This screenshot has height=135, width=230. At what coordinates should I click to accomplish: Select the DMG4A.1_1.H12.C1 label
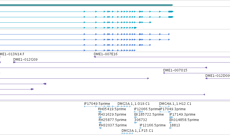(175, 104)
